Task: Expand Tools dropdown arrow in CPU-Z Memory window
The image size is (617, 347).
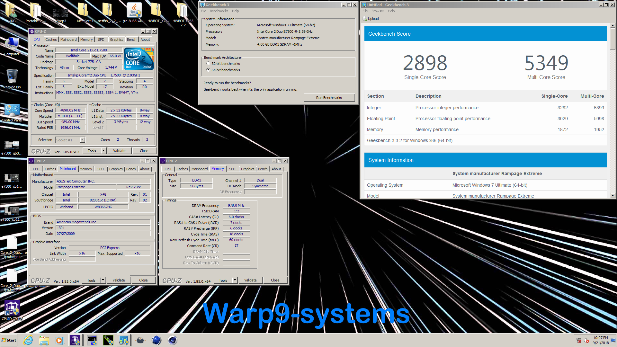Action: [235, 280]
